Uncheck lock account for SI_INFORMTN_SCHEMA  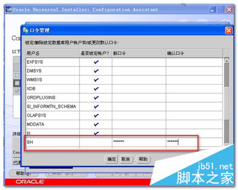(x=96, y=106)
